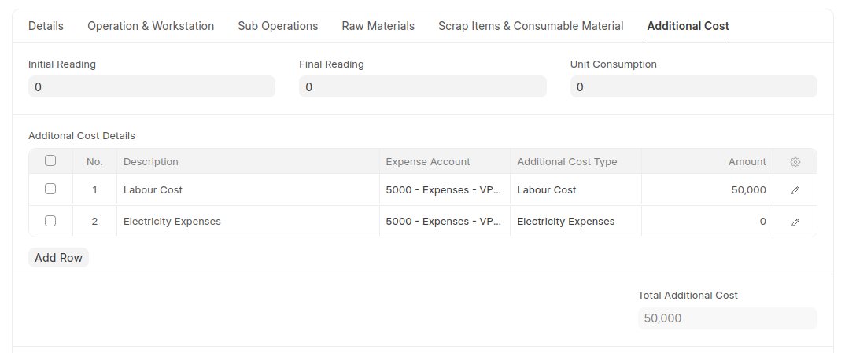The height and width of the screenshot is (353, 845).
Task: Select the Electricity Expenses row checkbox
Action: pos(50,221)
